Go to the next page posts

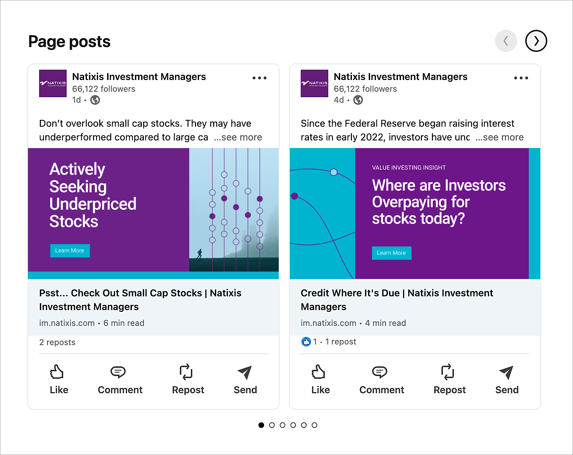(x=536, y=41)
